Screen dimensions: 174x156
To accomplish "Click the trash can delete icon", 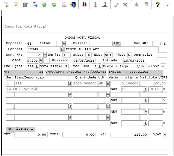I will coord(25,5).
